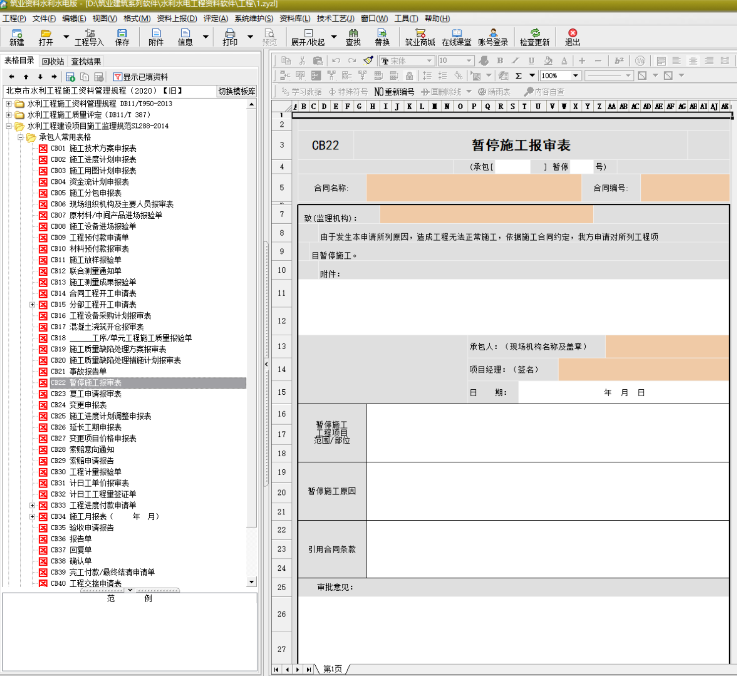The image size is (737, 676).
Task: Open dropdown arrow next to 信息
Action: (206, 37)
